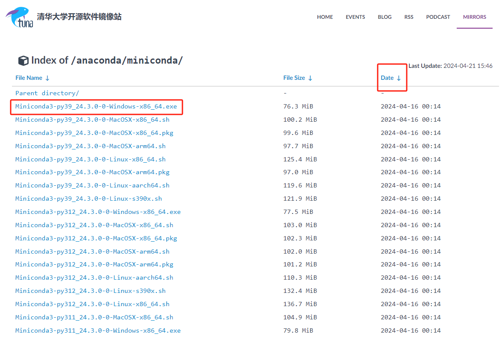Download Miniconda3-py312_24.3.0-0-Windows-x86_64.exe
The image size is (502, 339).
point(98,212)
